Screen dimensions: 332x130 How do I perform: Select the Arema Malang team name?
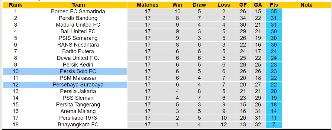[x=78, y=111]
